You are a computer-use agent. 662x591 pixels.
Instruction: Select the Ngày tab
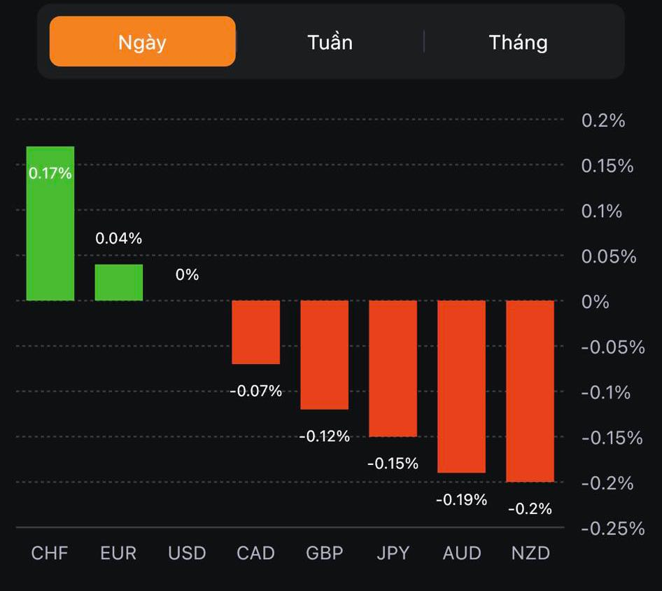[x=142, y=42]
